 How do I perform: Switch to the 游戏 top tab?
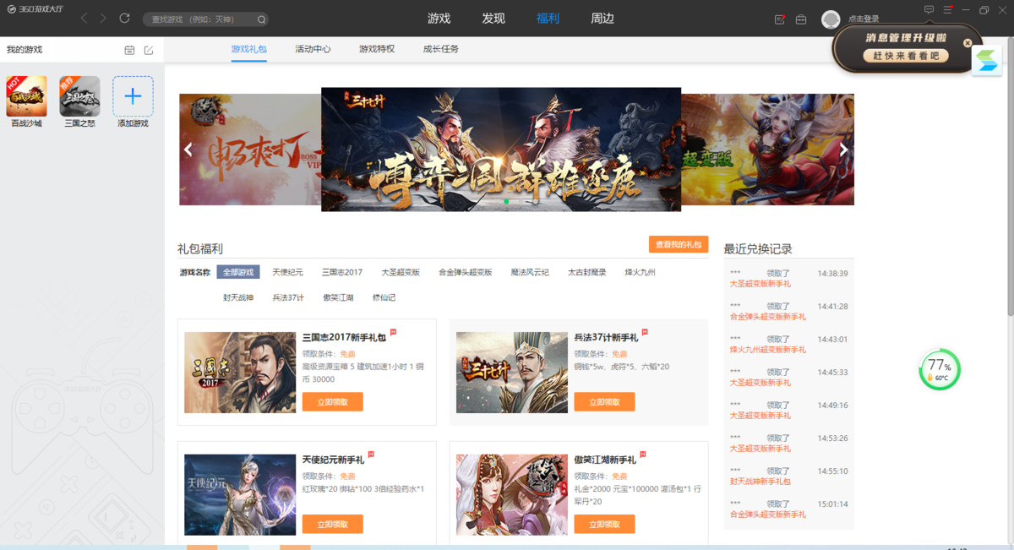tap(439, 19)
